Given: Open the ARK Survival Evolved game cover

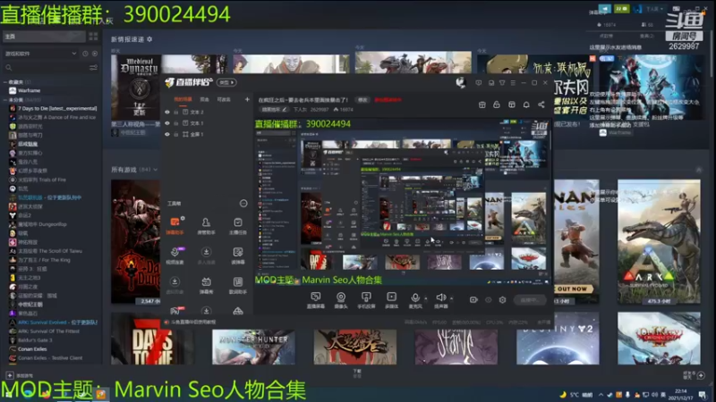Looking at the screenshot, I should pos(659,241).
